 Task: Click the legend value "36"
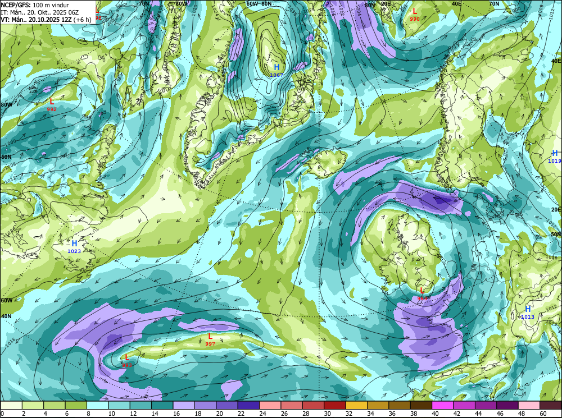point(392,414)
